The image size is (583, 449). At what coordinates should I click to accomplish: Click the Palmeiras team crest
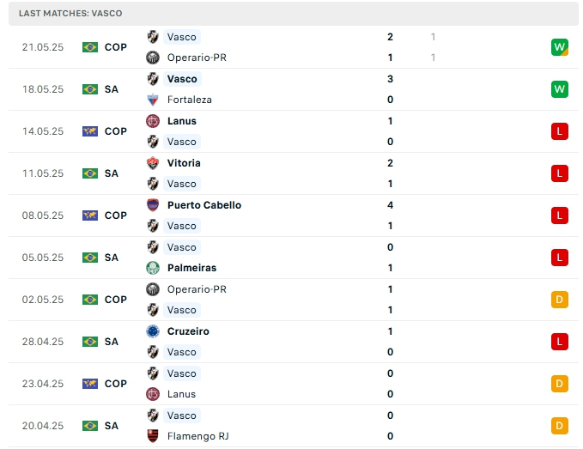point(153,268)
